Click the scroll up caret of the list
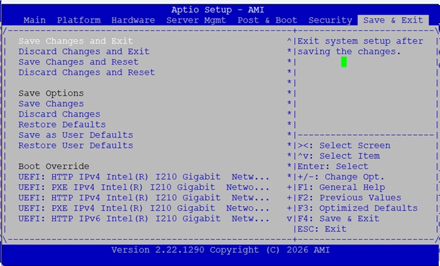 point(289,42)
